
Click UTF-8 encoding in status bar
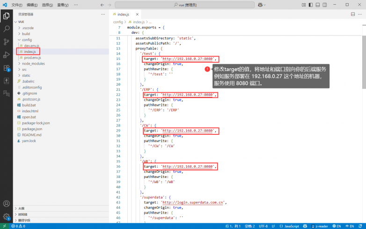pos(263,226)
